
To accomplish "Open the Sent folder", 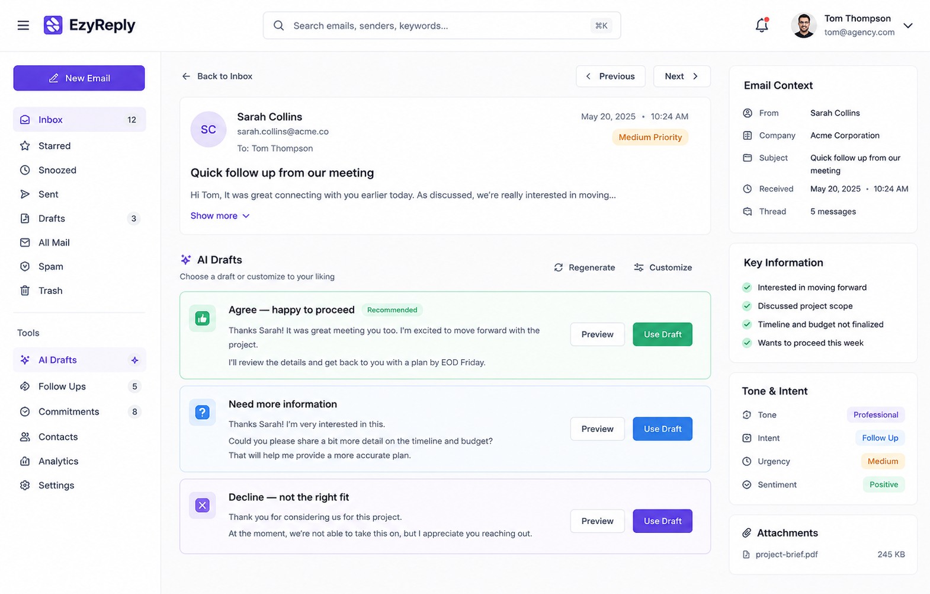I will point(79,194).
